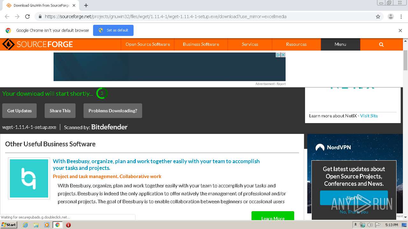This screenshot has width=408, height=229.
Task: Click the page vertical scrollbar thumb
Action: (405, 60)
